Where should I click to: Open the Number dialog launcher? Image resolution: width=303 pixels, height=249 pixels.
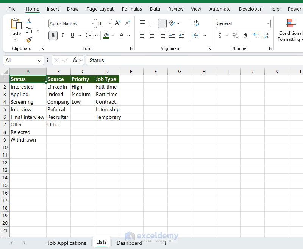(271, 48)
